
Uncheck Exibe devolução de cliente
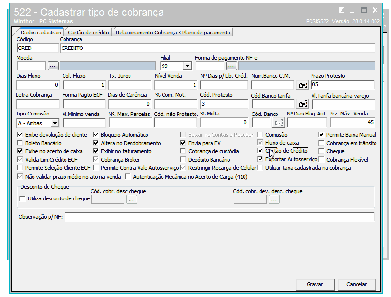(x=20, y=135)
